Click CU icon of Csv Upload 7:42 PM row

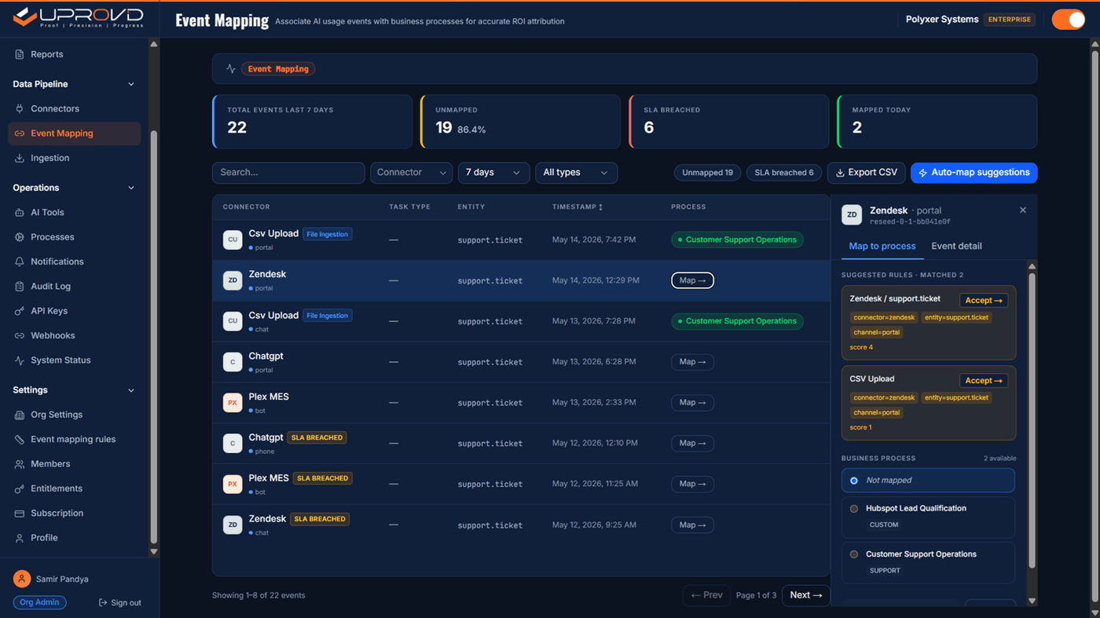[233, 240]
